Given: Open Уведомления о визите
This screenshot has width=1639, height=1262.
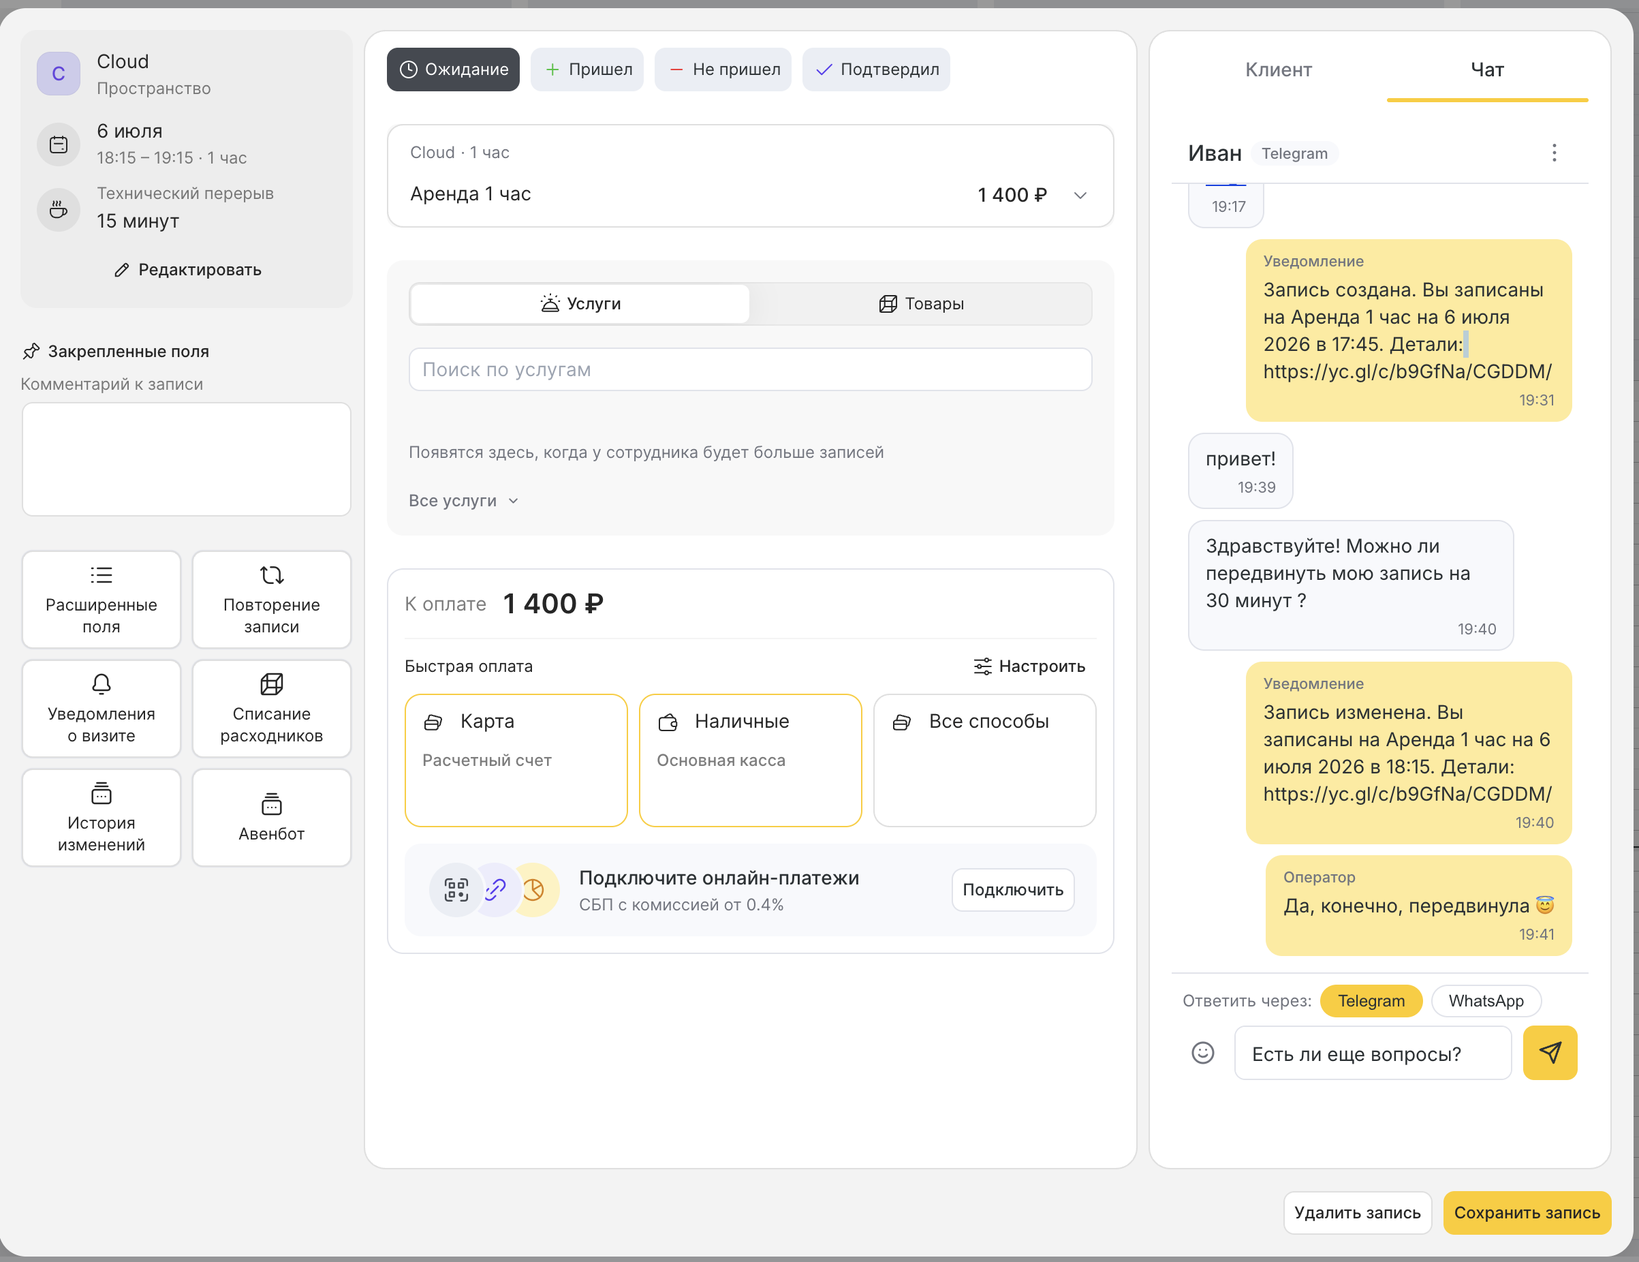Looking at the screenshot, I should [102, 708].
